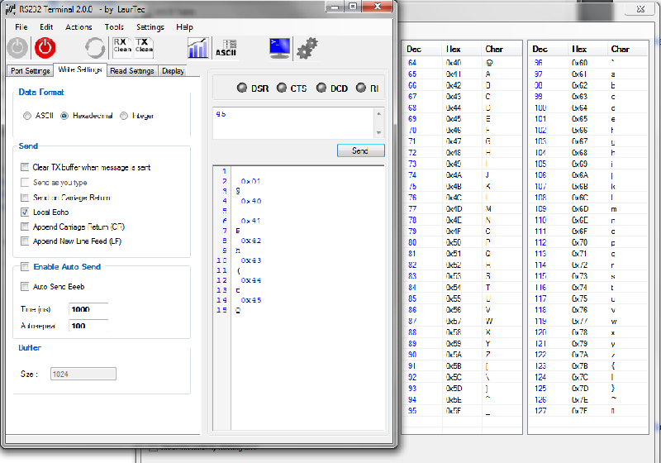Click the first Hex column header in ASCII table

[453, 49]
